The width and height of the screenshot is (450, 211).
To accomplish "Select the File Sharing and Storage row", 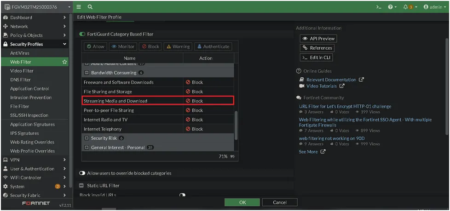I will pyautogui.click(x=158, y=92).
